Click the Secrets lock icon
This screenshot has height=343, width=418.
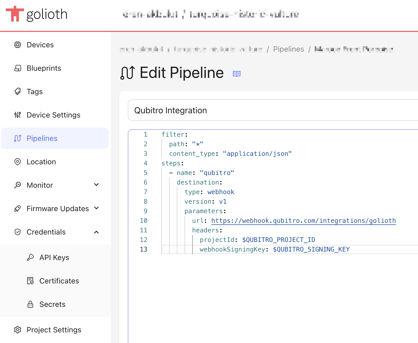click(x=30, y=304)
